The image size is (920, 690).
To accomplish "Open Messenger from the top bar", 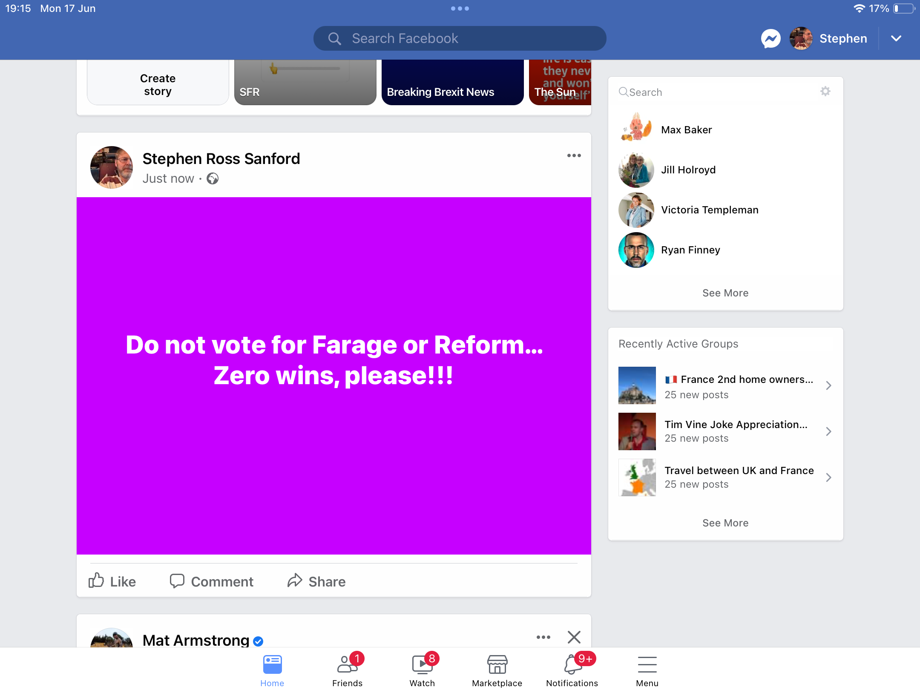I will (x=770, y=39).
